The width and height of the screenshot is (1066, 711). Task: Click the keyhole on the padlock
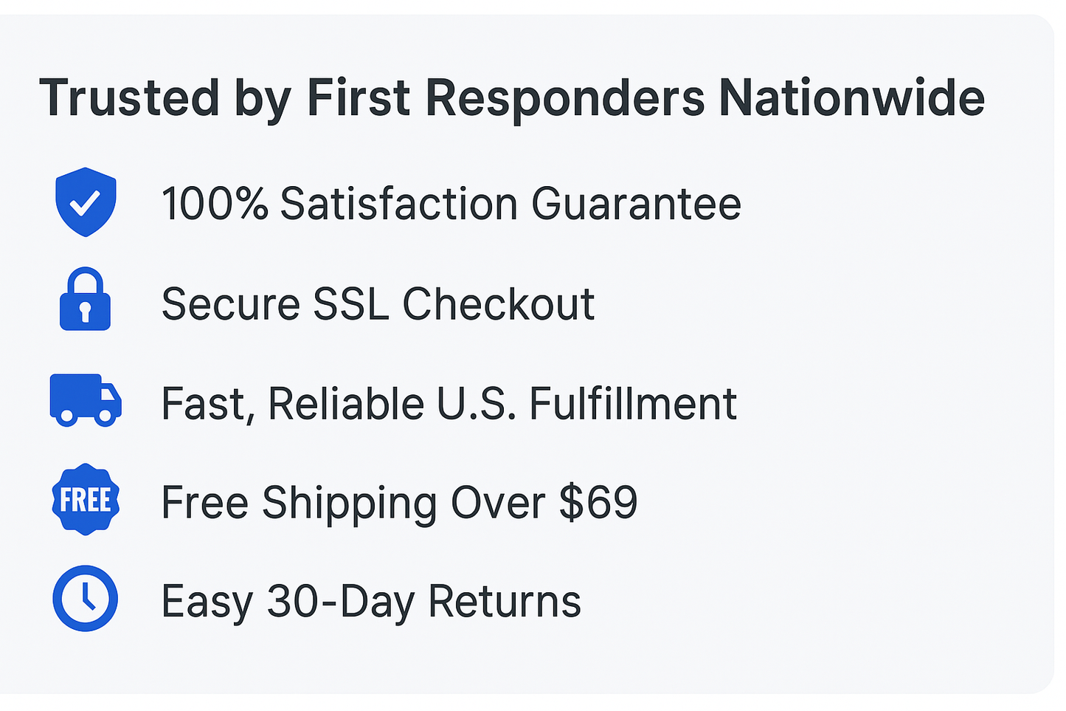pyautogui.click(x=85, y=310)
